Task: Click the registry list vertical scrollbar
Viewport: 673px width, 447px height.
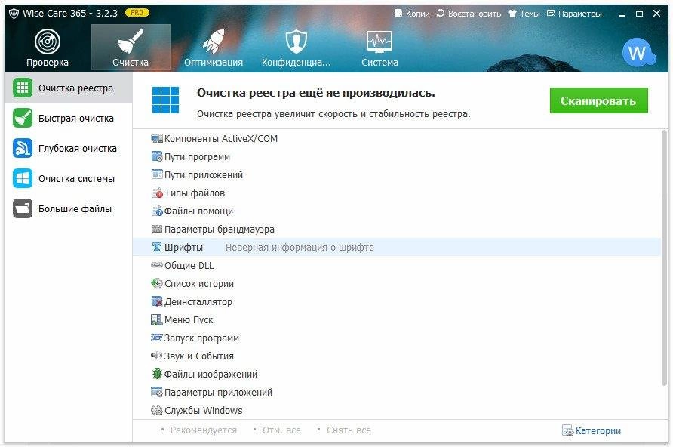Action: [665, 257]
